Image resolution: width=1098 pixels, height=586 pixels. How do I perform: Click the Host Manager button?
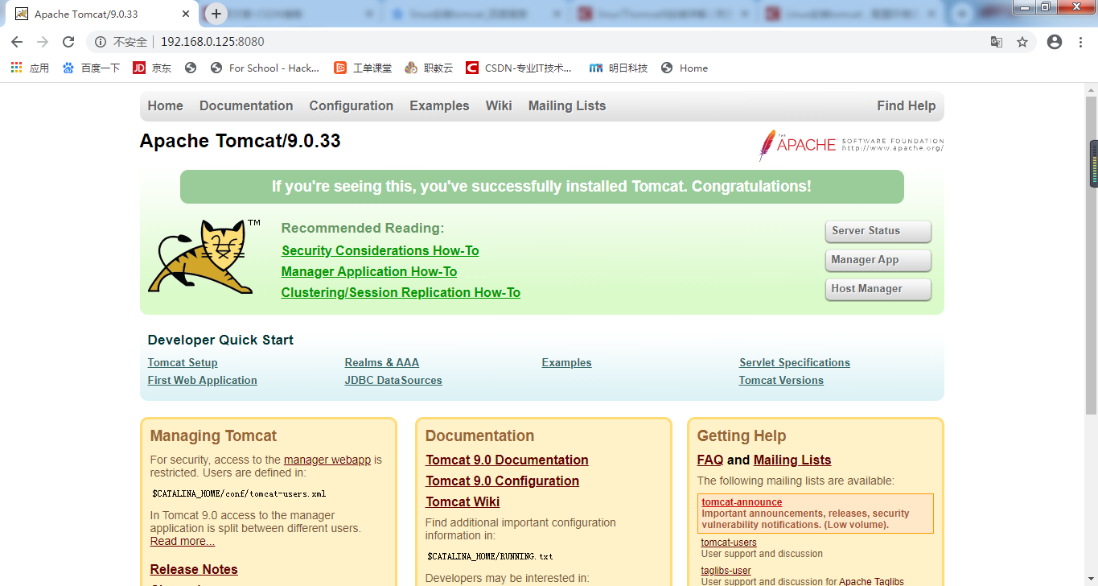pos(878,289)
